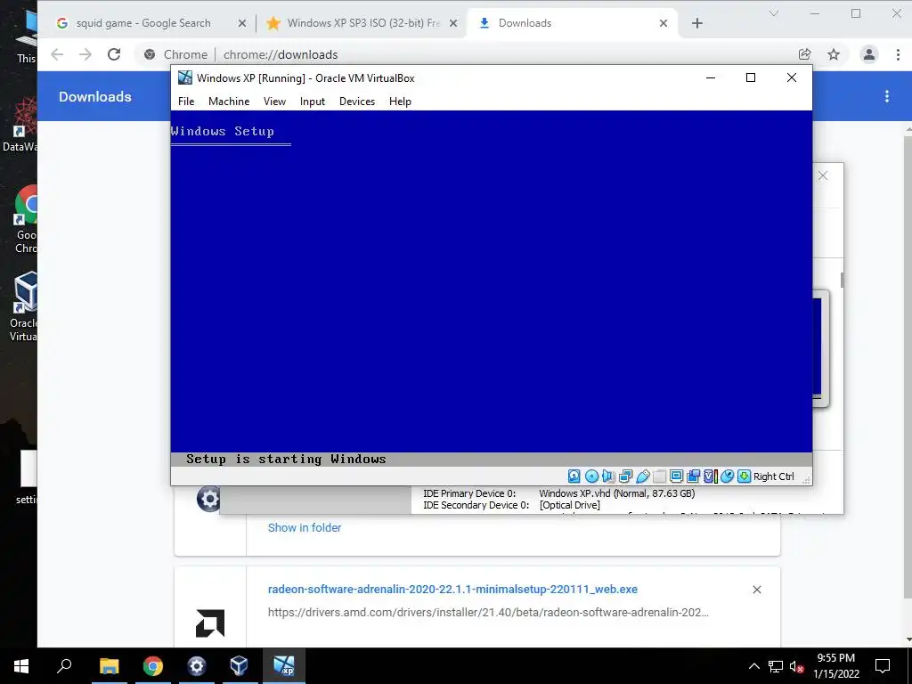Click the display settings icon in VirtualBox status bar

676,476
